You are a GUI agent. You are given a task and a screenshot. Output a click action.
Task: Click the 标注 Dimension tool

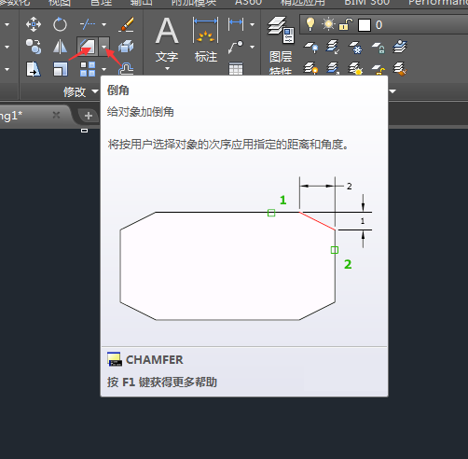pyautogui.click(x=205, y=39)
